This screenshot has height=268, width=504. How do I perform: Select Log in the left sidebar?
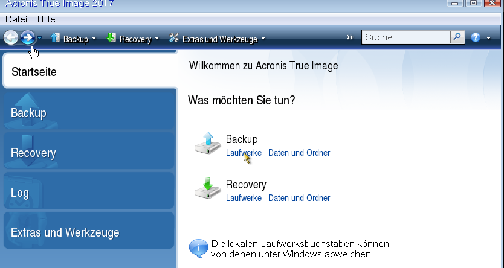click(88, 193)
